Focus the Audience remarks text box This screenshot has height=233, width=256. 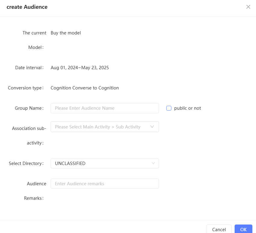click(x=105, y=184)
